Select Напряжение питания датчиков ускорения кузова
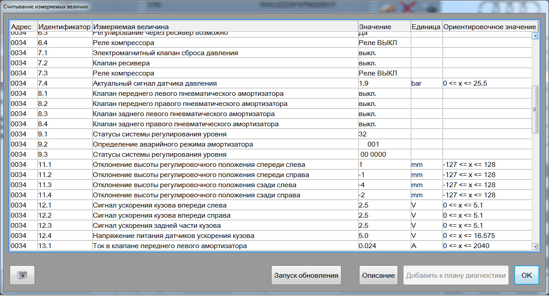 point(271,236)
